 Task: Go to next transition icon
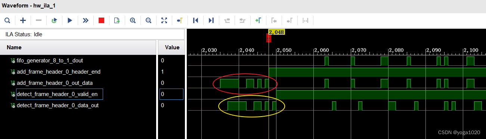coord(242,20)
